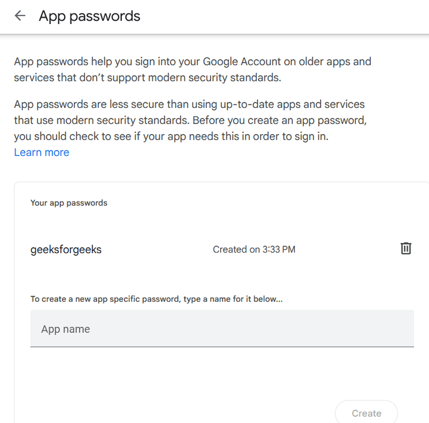The image size is (429, 423).
Task: Open the Learn more link
Action: click(42, 153)
